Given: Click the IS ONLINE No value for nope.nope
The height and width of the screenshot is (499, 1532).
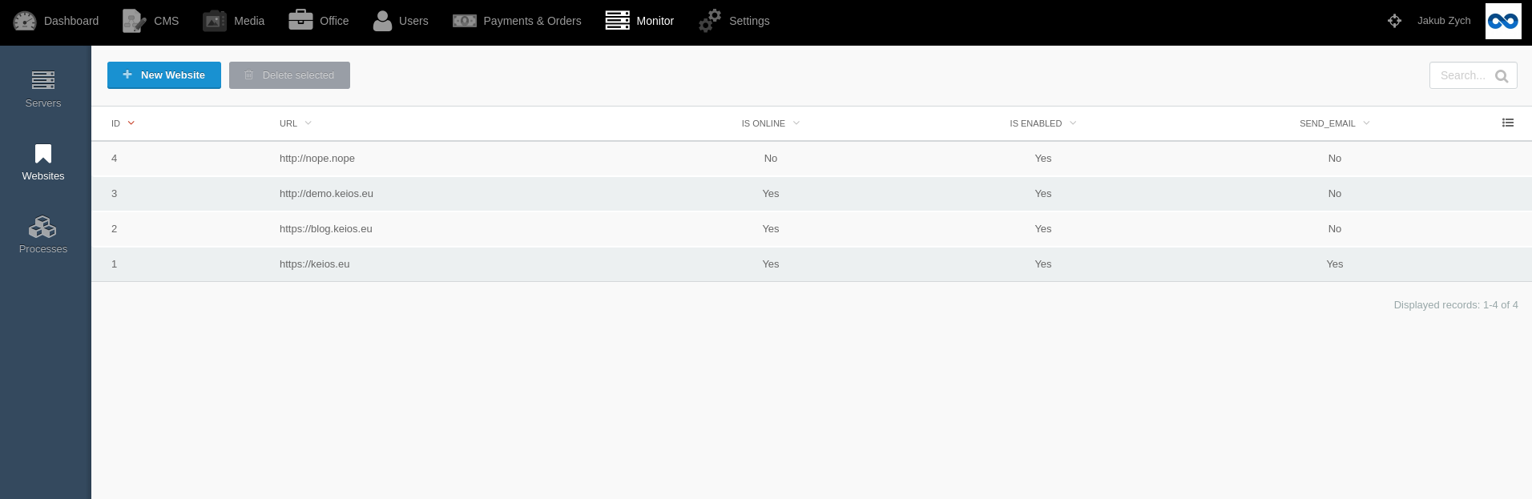Looking at the screenshot, I should [x=771, y=159].
